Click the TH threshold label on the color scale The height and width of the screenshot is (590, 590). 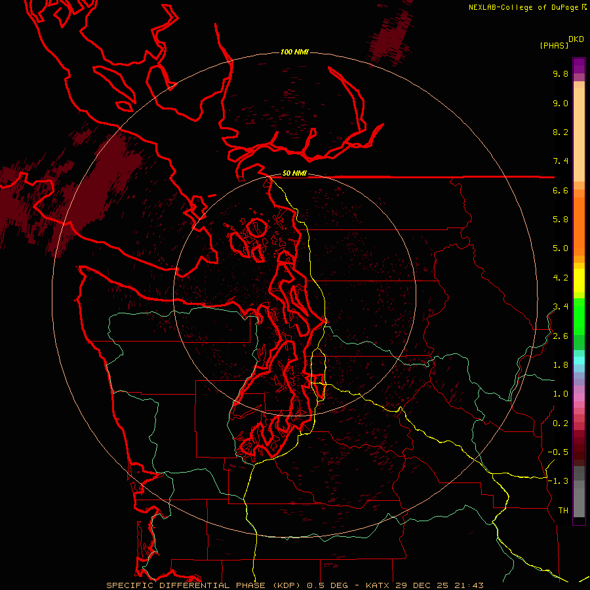coord(563,511)
